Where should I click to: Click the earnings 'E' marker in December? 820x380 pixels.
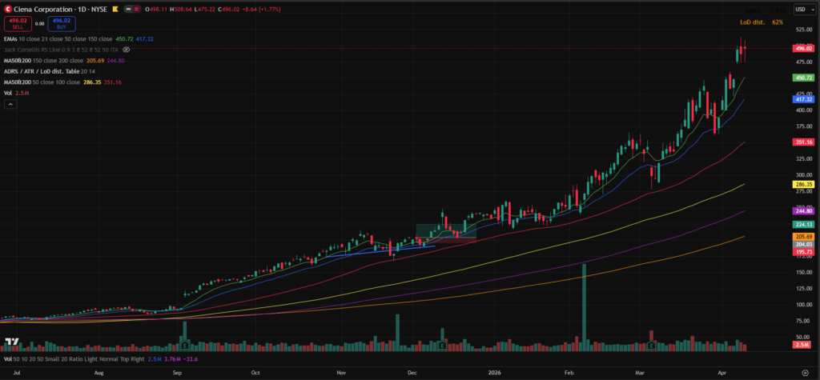click(x=442, y=346)
